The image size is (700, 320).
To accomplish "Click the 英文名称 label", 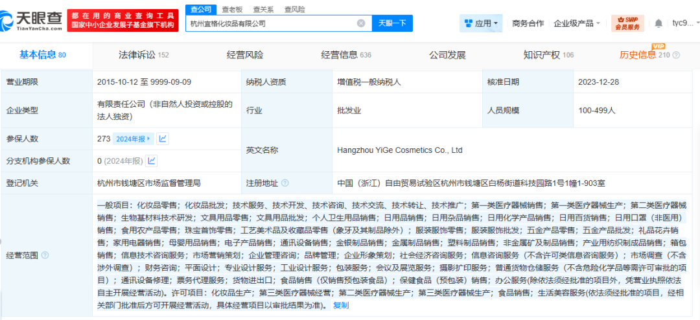I will click(x=262, y=150).
